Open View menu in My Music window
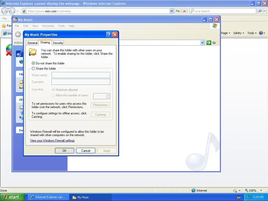This screenshot has height=201, width=268. tap(35, 26)
